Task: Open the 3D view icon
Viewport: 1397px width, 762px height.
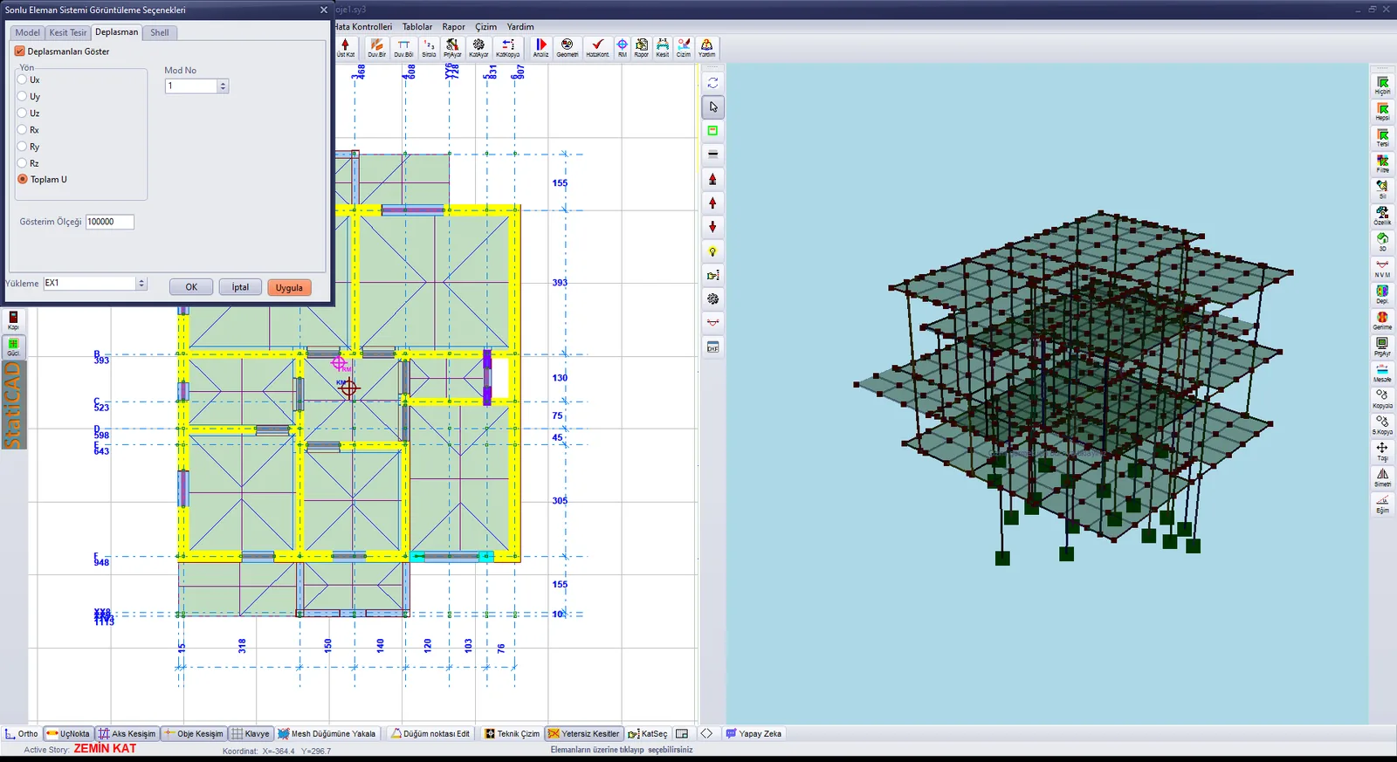Action: 1382,243
